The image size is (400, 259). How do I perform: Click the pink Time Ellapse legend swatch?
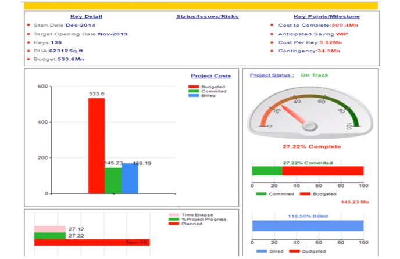pyautogui.click(x=173, y=215)
